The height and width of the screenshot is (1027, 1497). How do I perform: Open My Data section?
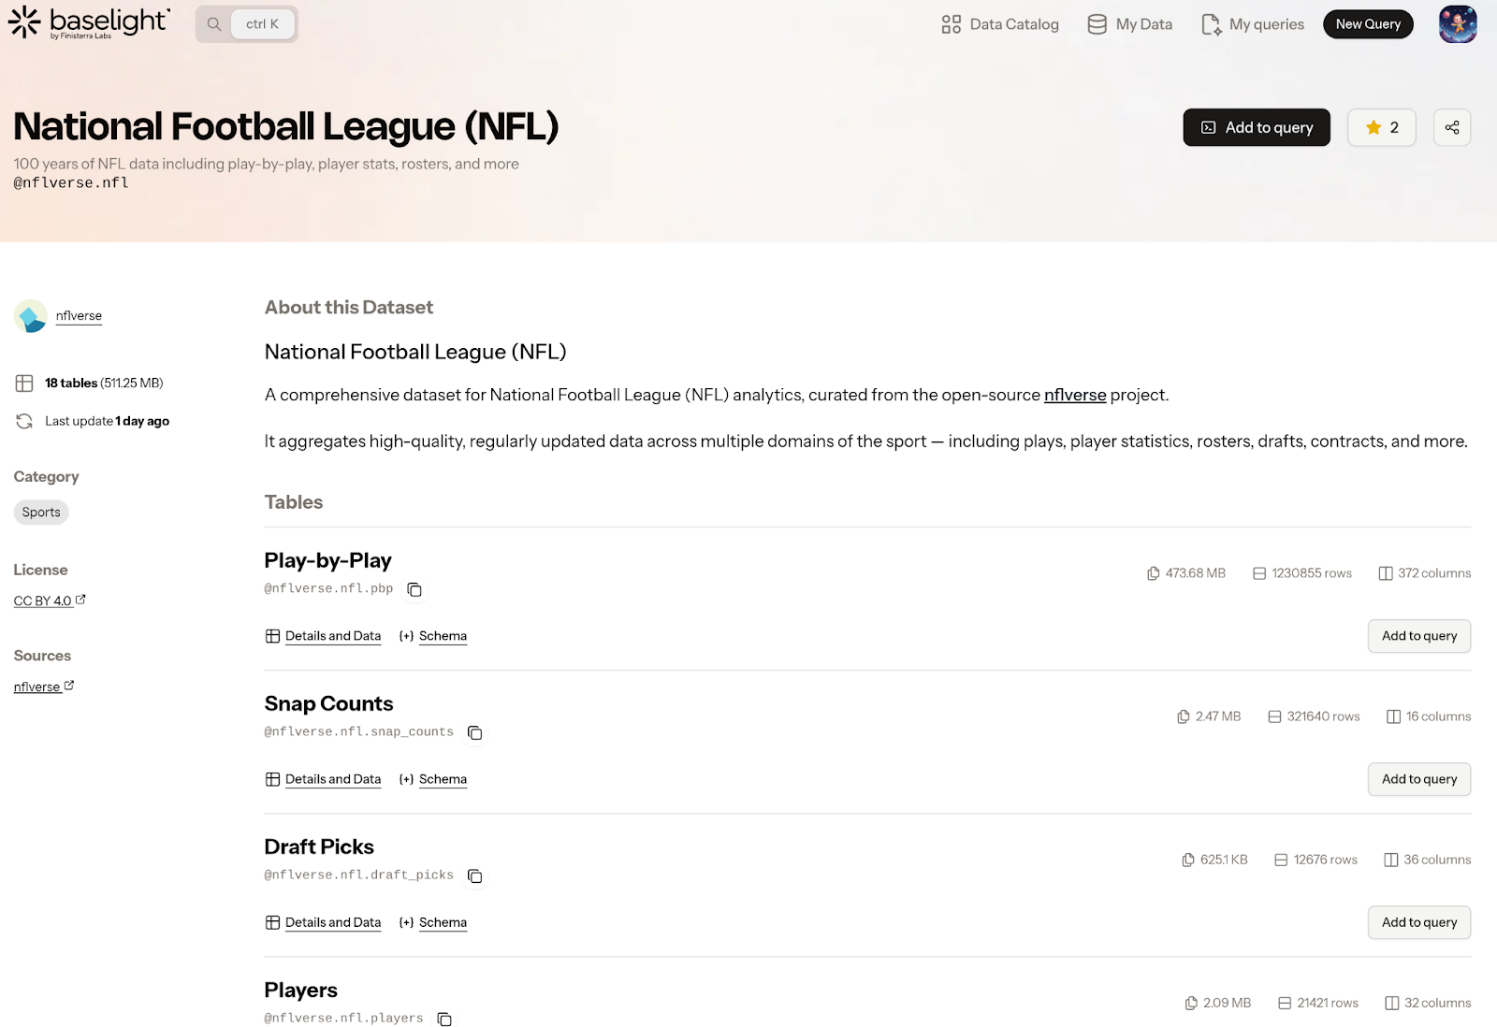coord(1129,24)
